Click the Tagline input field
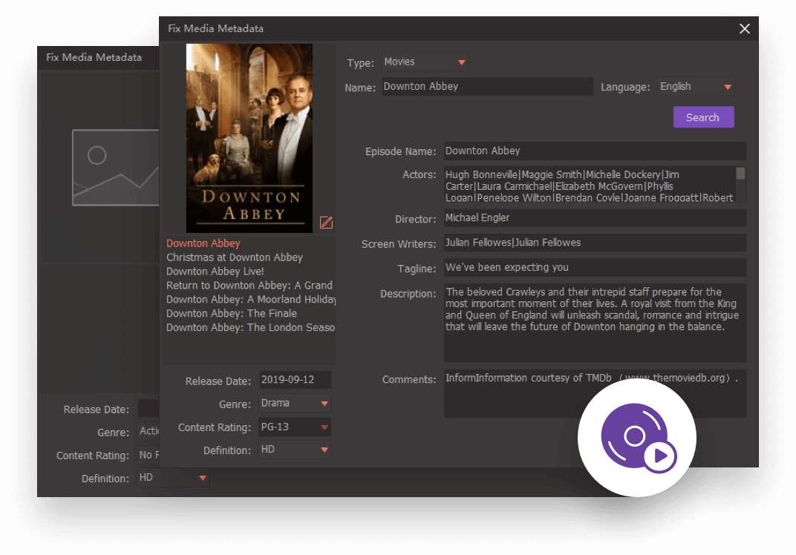This screenshot has width=796, height=555. [x=595, y=268]
